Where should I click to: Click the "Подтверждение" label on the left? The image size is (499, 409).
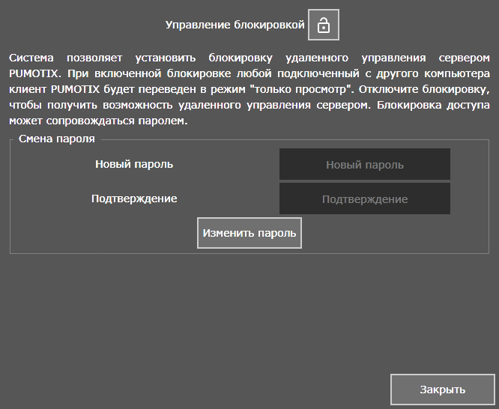pyautogui.click(x=134, y=199)
